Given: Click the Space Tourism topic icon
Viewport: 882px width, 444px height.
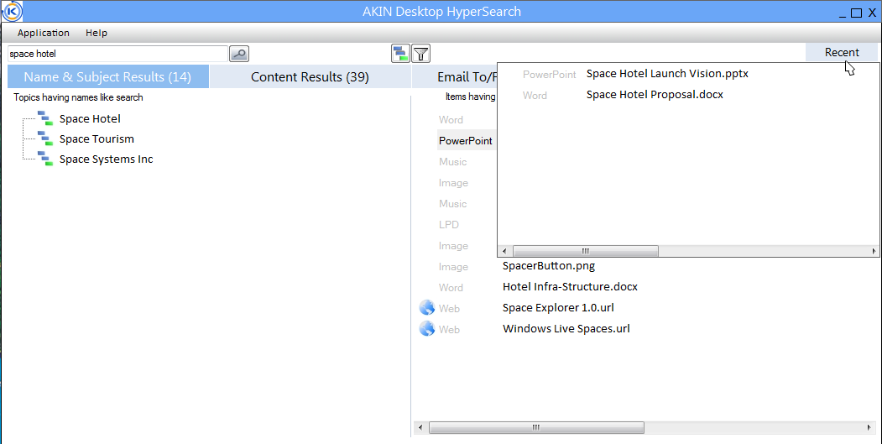Looking at the screenshot, I should tap(45, 139).
